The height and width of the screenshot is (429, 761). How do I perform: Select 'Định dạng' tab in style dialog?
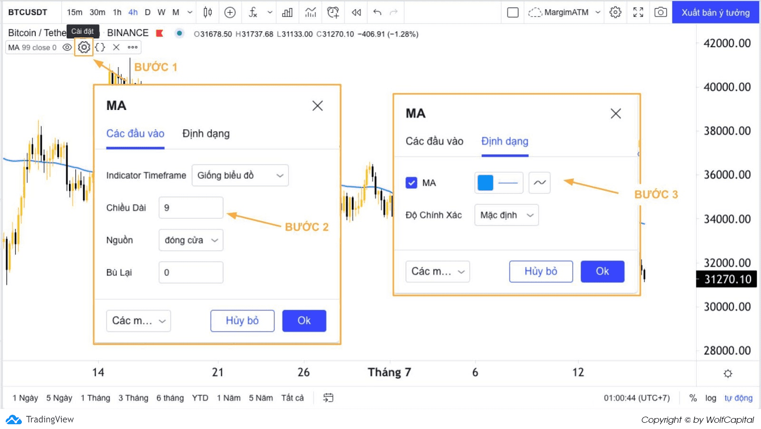tap(505, 141)
